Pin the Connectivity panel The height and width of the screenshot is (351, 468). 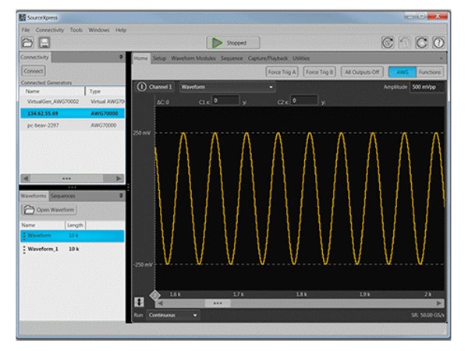(120, 58)
